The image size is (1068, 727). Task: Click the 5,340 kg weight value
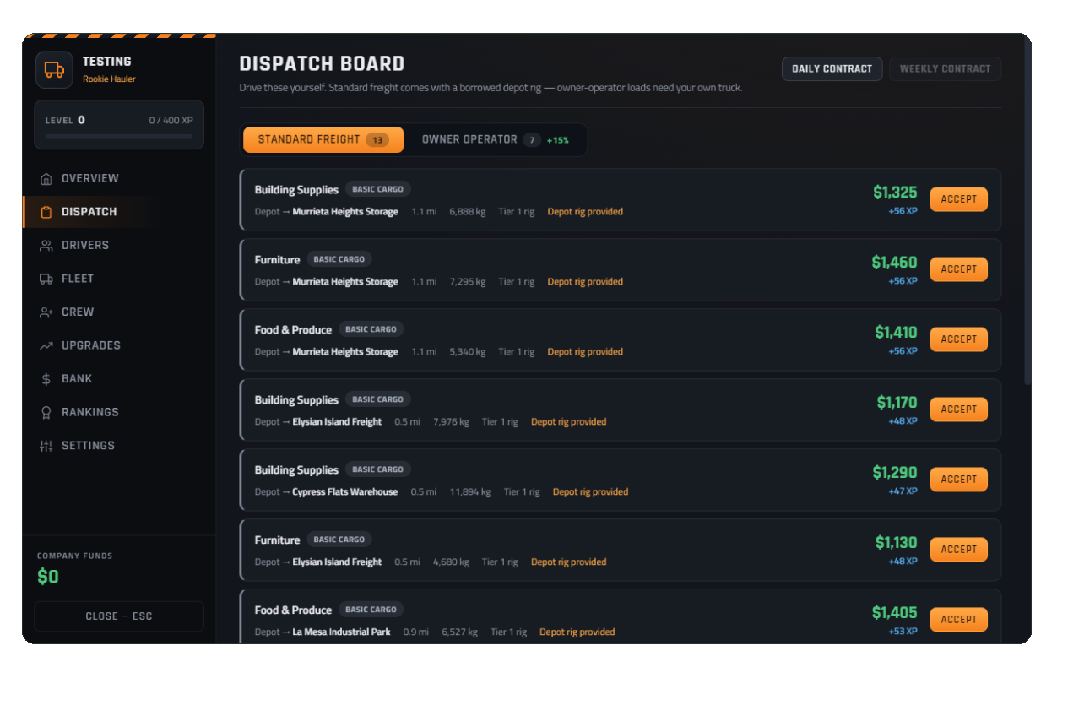pos(468,352)
